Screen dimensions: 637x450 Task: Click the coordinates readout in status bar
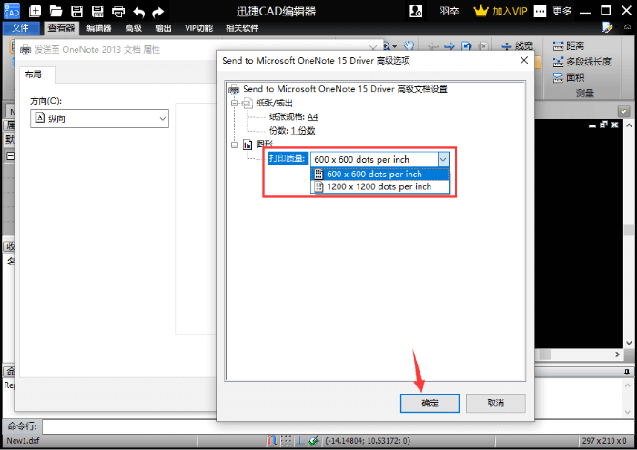click(368, 441)
